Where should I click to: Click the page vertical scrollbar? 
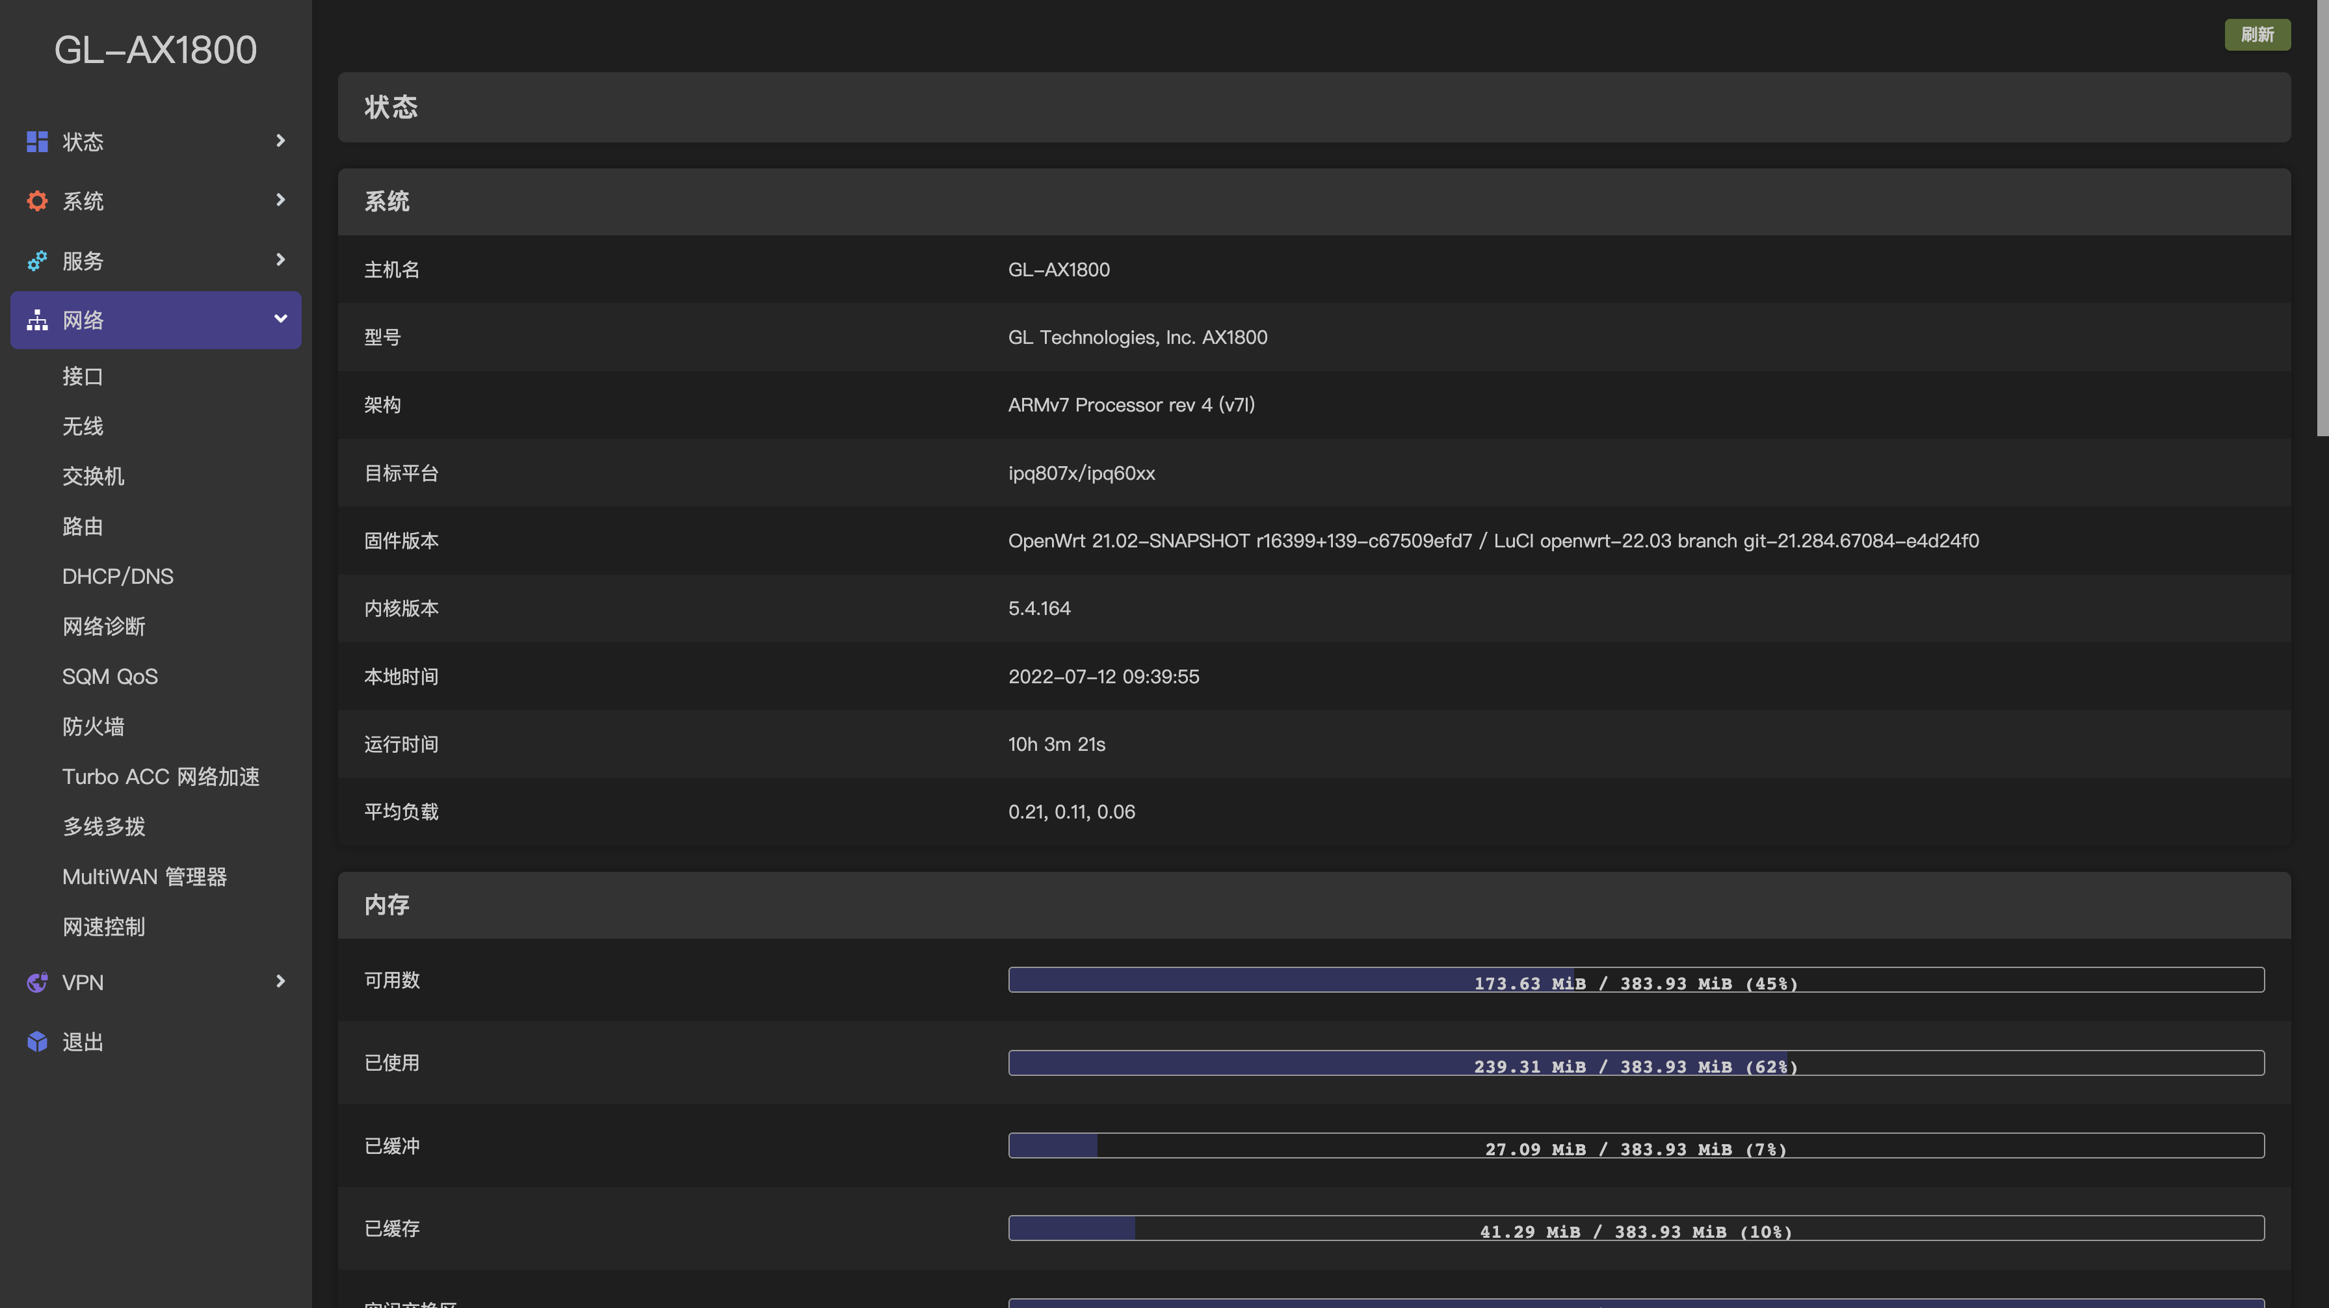click(x=2322, y=217)
